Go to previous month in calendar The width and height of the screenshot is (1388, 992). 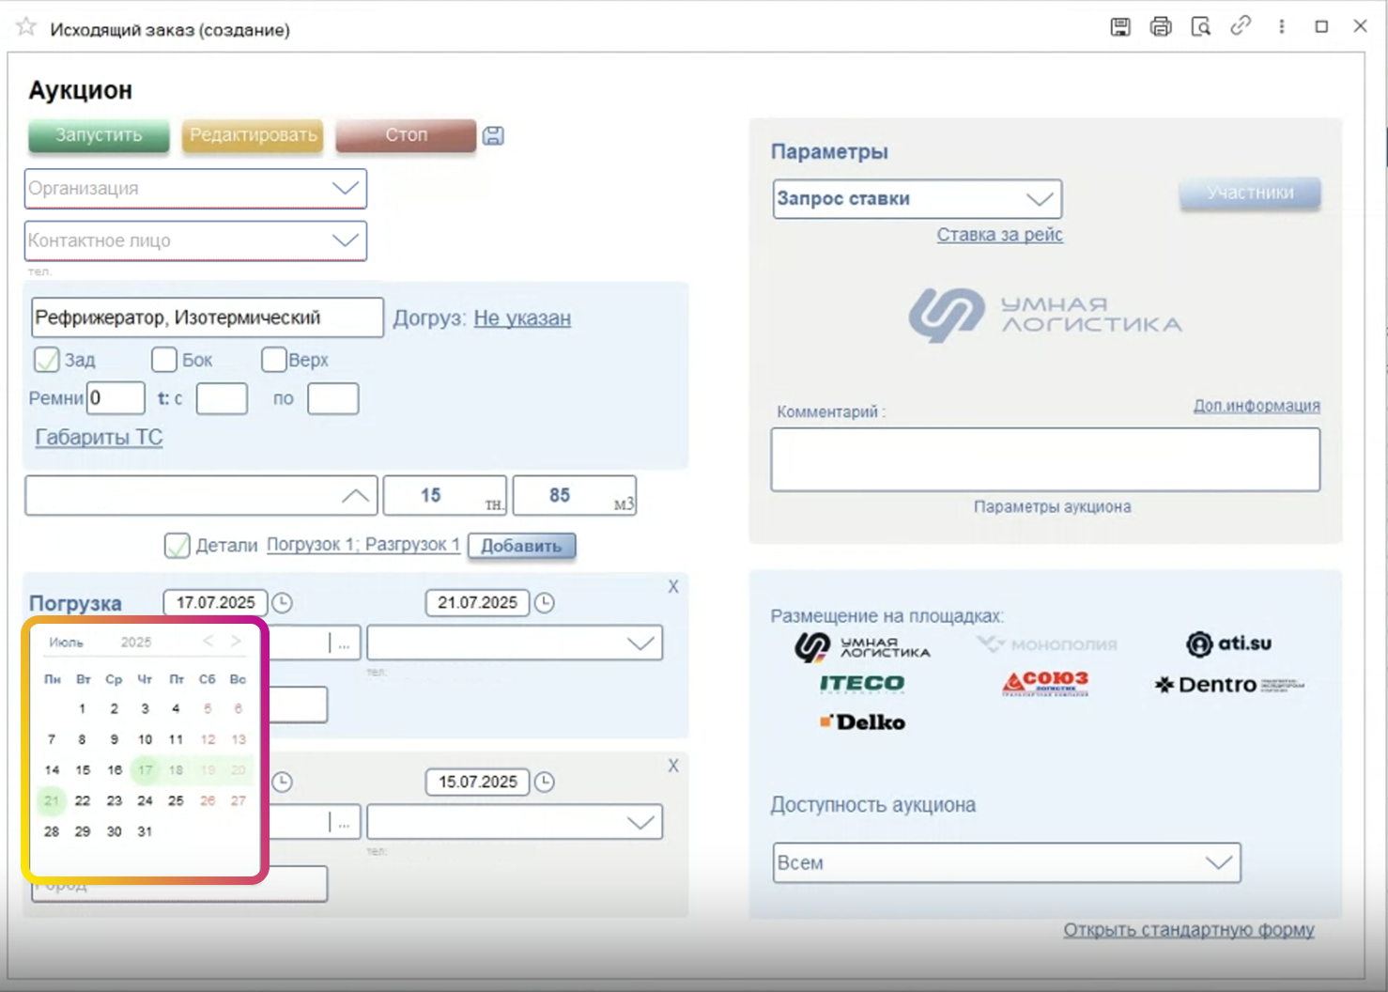pyautogui.click(x=208, y=641)
